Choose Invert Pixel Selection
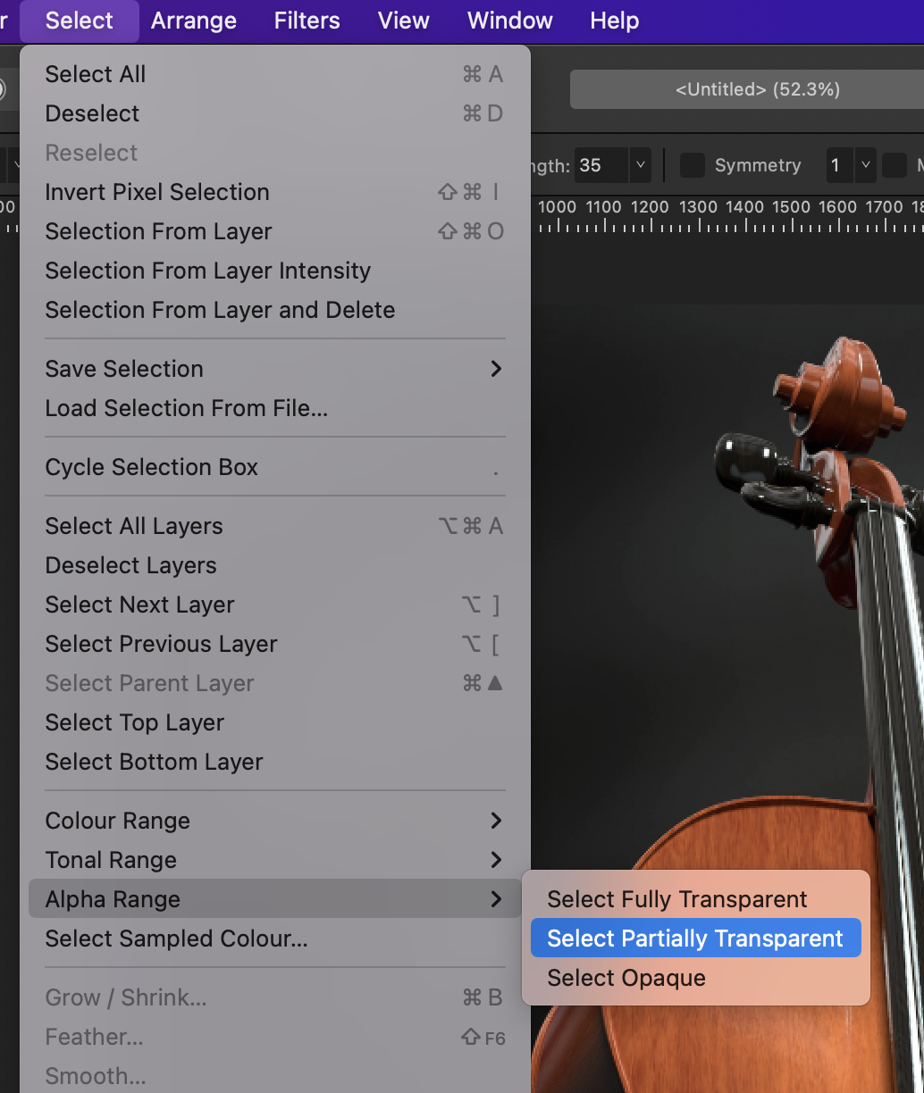Viewport: 924px width, 1093px height. coord(156,192)
